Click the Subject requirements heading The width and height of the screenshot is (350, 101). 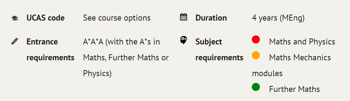click(219, 49)
